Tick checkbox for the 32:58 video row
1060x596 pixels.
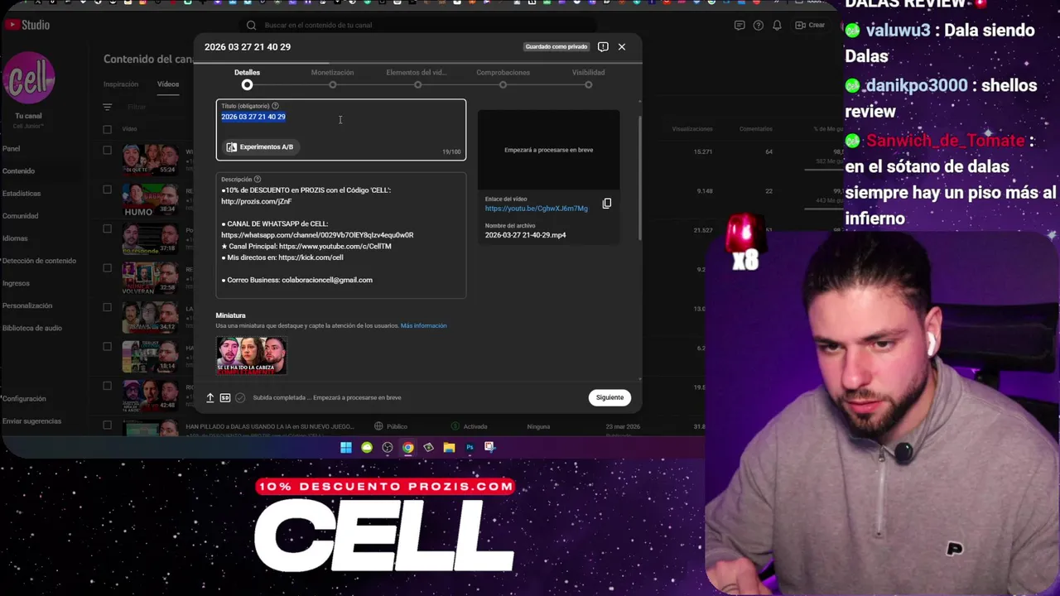point(107,267)
